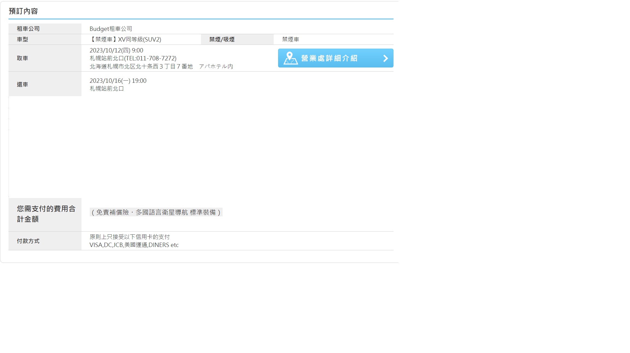The height and width of the screenshot is (353, 630).
Task: Click the 取車 pickup row label
Action: 22,58
